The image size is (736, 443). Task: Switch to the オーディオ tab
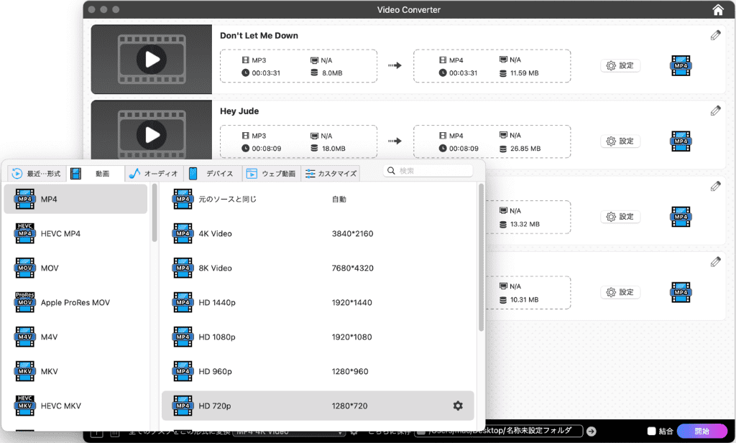point(153,174)
